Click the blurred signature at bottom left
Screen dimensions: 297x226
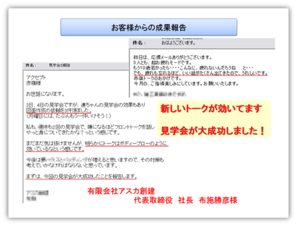click(x=37, y=195)
